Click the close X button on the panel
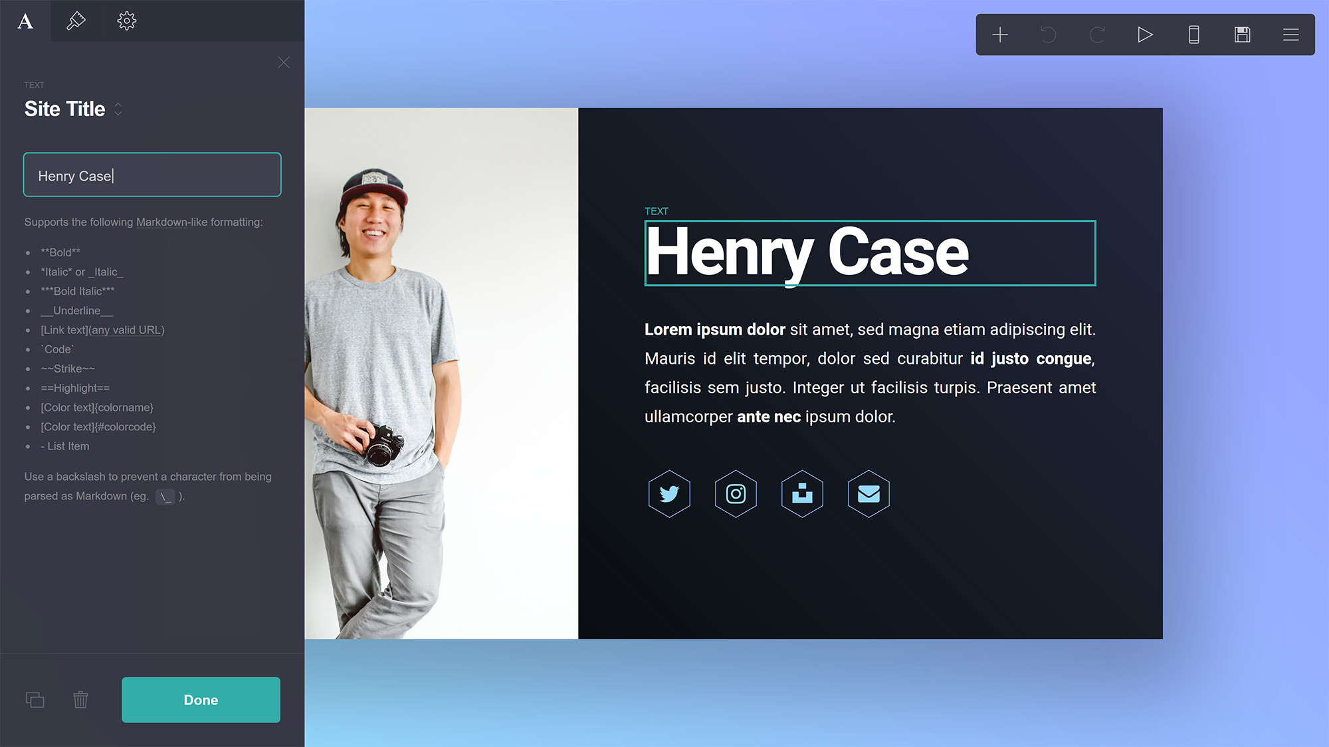This screenshot has width=1329, height=747. pyautogui.click(x=284, y=62)
